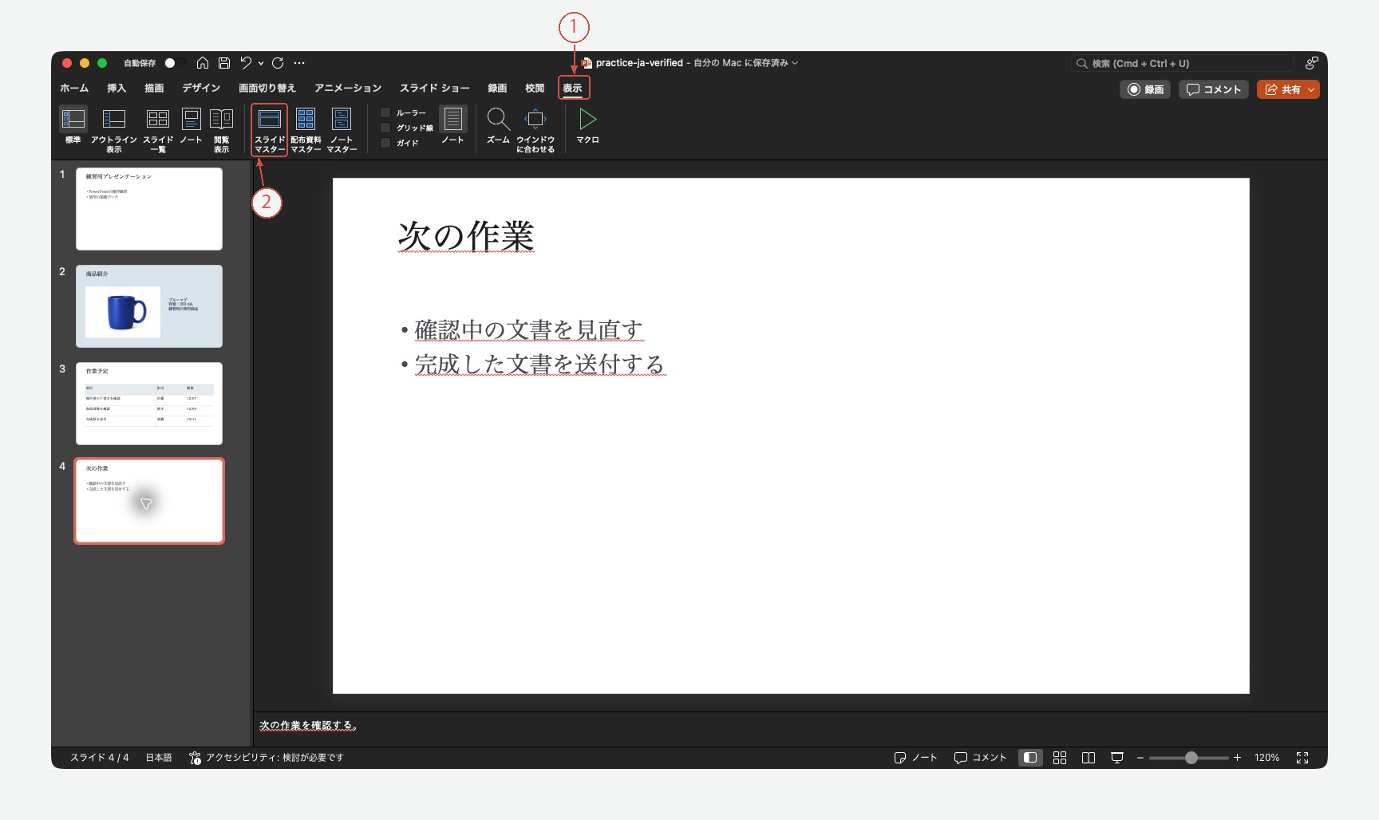
Task: Enable the Gridlines (グリッド線) checkbox
Action: pos(385,128)
